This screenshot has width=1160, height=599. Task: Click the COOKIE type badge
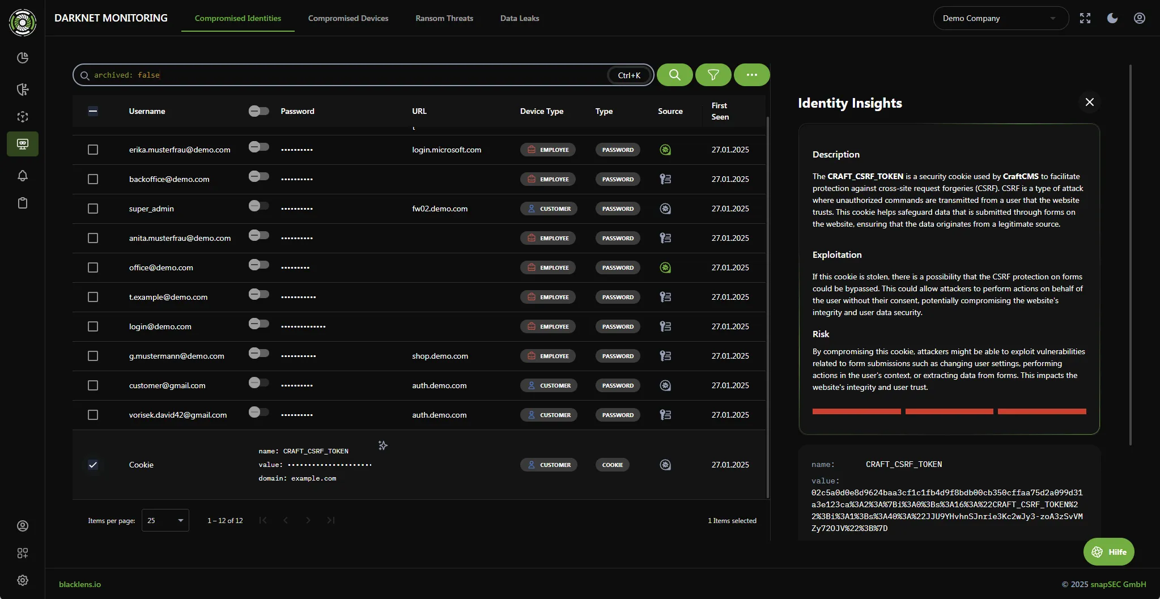point(612,465)
